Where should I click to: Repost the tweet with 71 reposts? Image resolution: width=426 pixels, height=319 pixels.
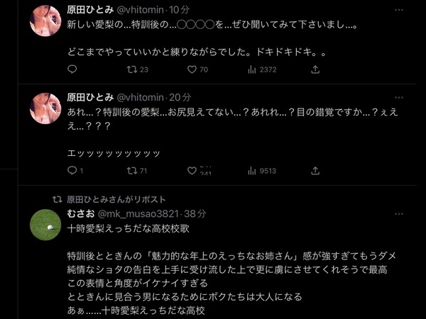(137, 171)
